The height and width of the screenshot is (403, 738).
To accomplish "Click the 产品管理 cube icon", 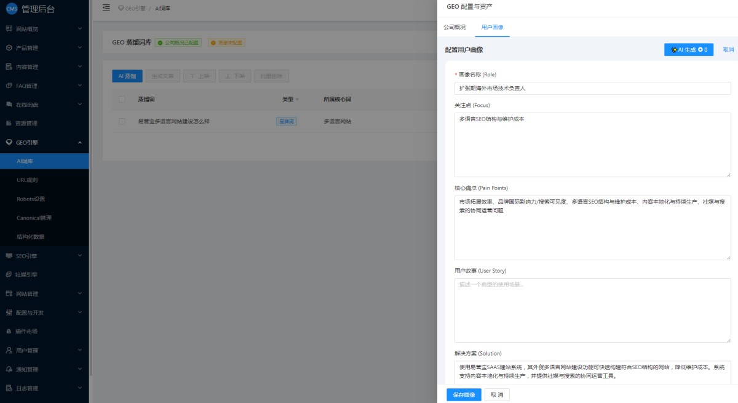I will (9, 48).
